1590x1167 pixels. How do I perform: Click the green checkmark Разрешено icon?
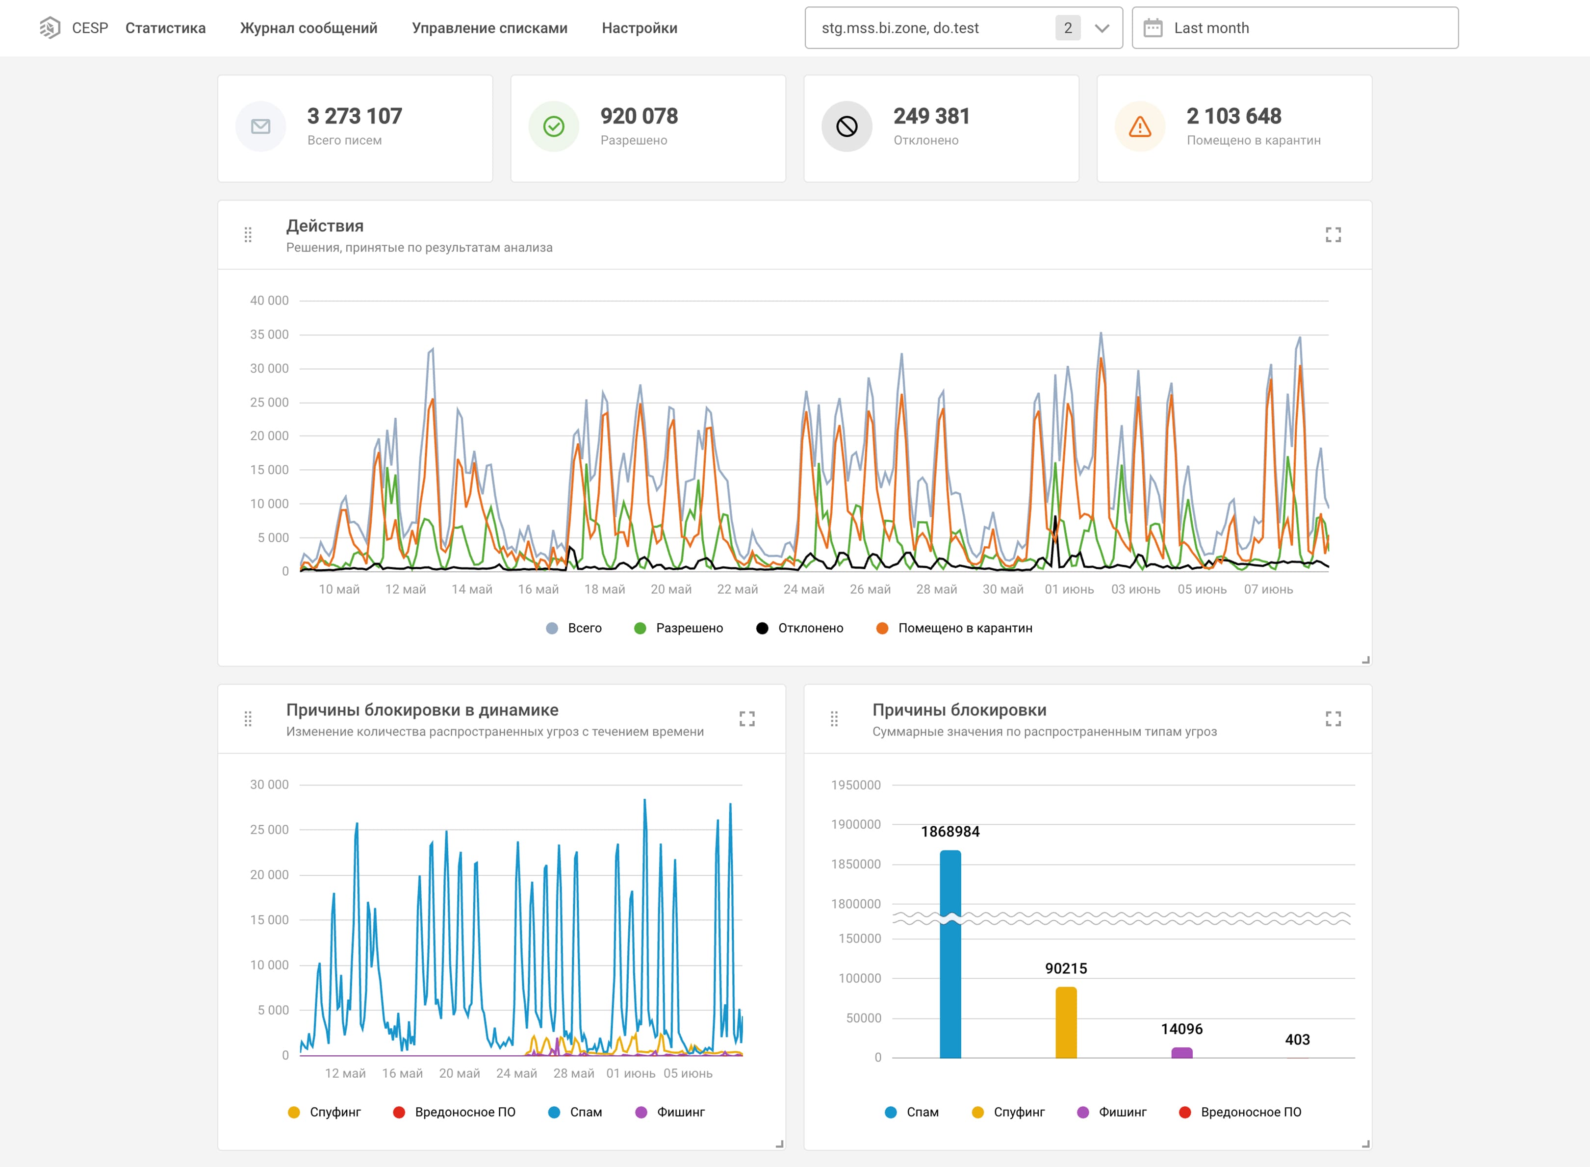(554, 127)
